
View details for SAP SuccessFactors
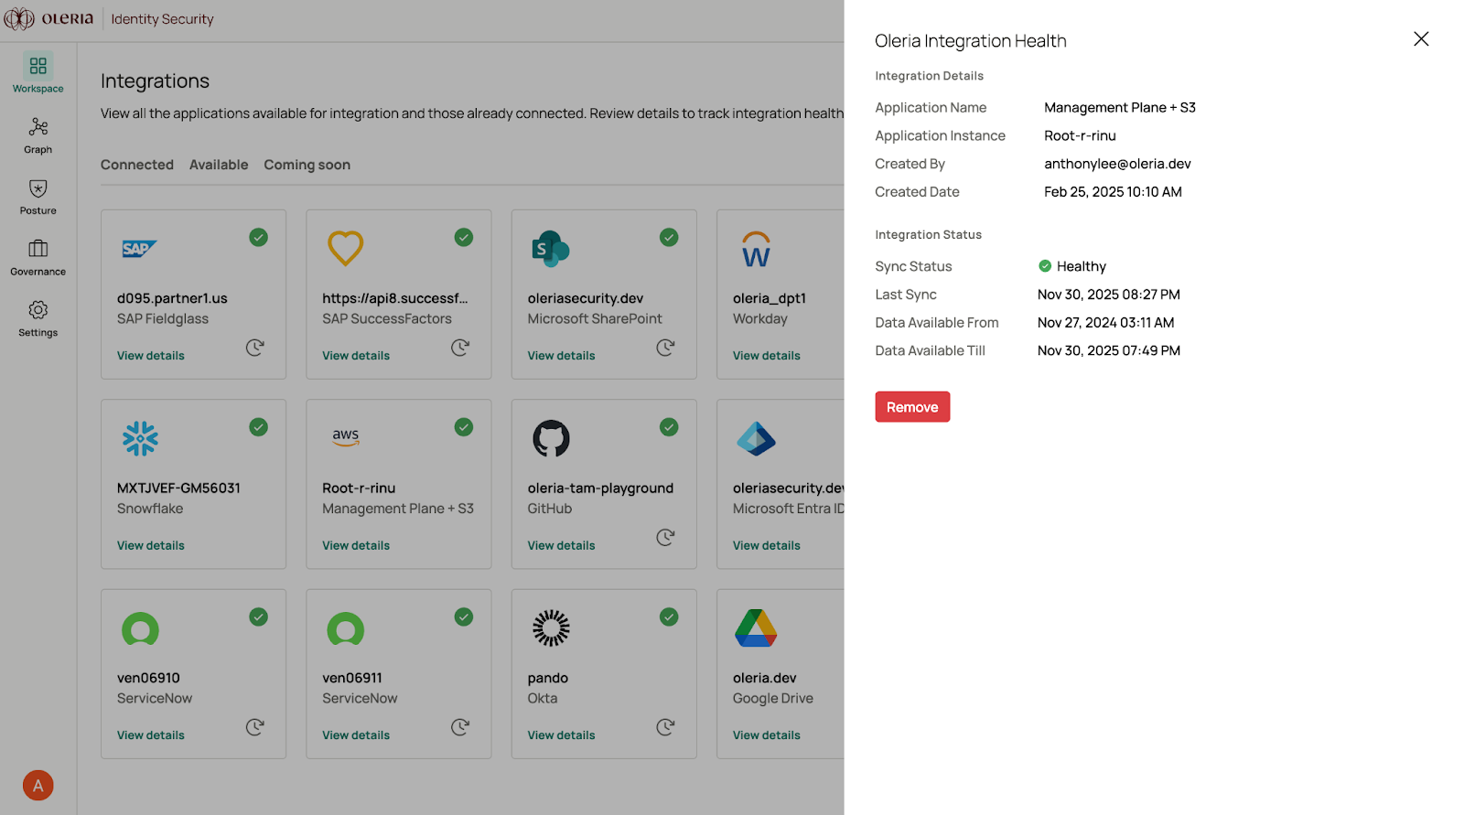(356, 356)
